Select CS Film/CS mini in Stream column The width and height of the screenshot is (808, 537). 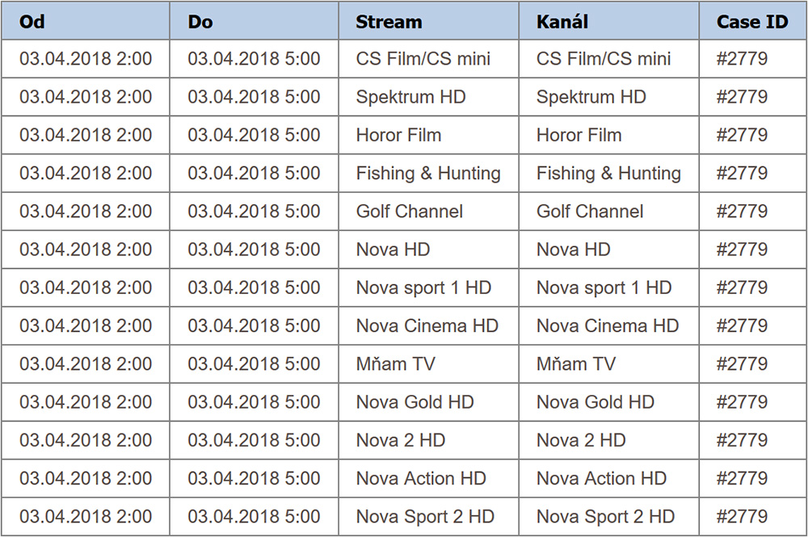tap(423, 59)
